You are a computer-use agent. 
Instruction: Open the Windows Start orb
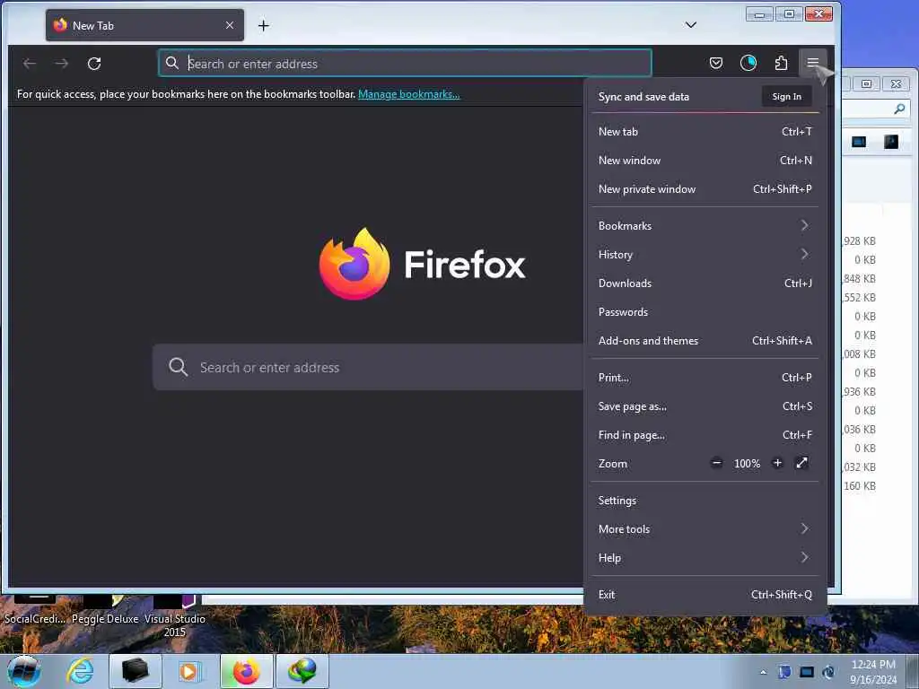(x=23, y=671)
